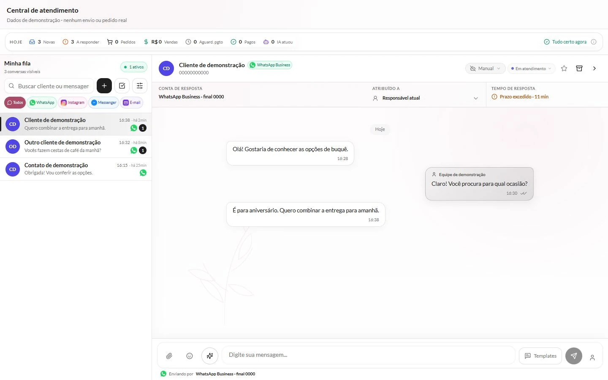Open the queue filter sliders icon
The height and width of the screenshot is (380, 608).
click(x=140, y=86)
